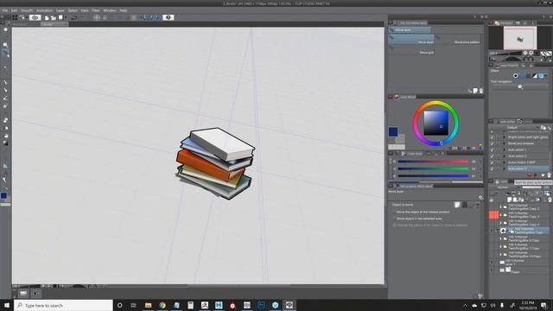Select the Blend tool
The image size is (553, 311).
5,128
